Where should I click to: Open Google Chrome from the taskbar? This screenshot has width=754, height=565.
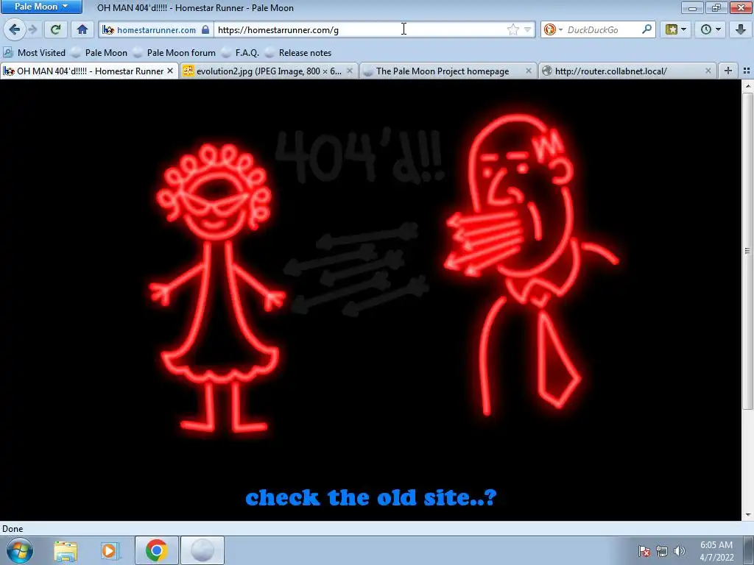pyautogui.click(x=156, y=550)
